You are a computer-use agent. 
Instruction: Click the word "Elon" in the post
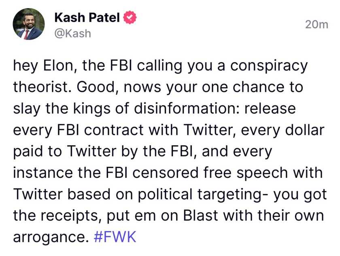(59, 66)
